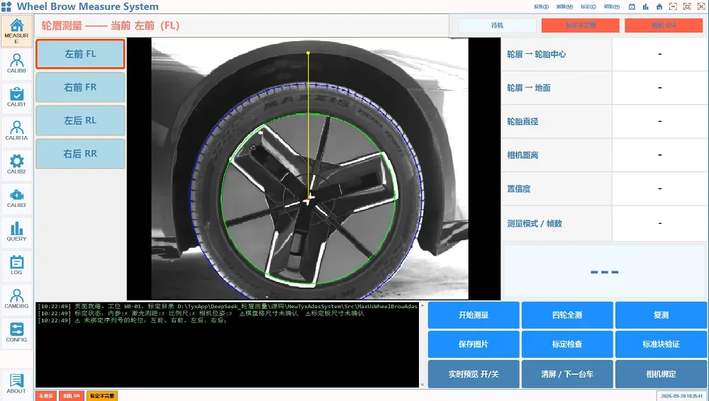The width and height of the screenshot is (709, 401).
Task: Click the Wheel Brow Measure System logo icon
Action: pos(6,6)
